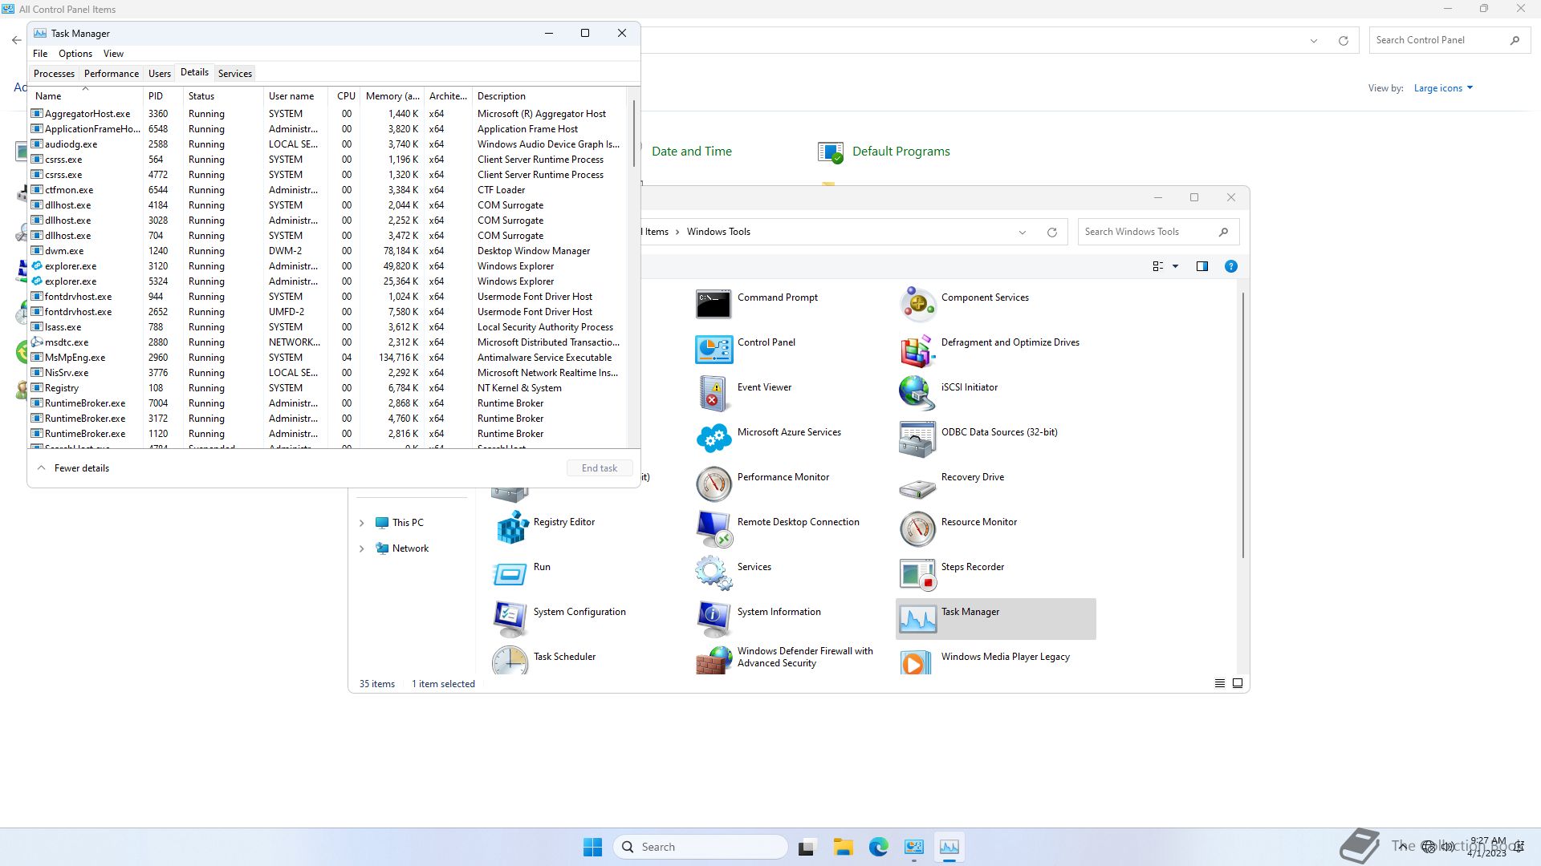Open File Explorer from the taskbar
This screenshot has height=866, width=1541.
coord(843,847)
